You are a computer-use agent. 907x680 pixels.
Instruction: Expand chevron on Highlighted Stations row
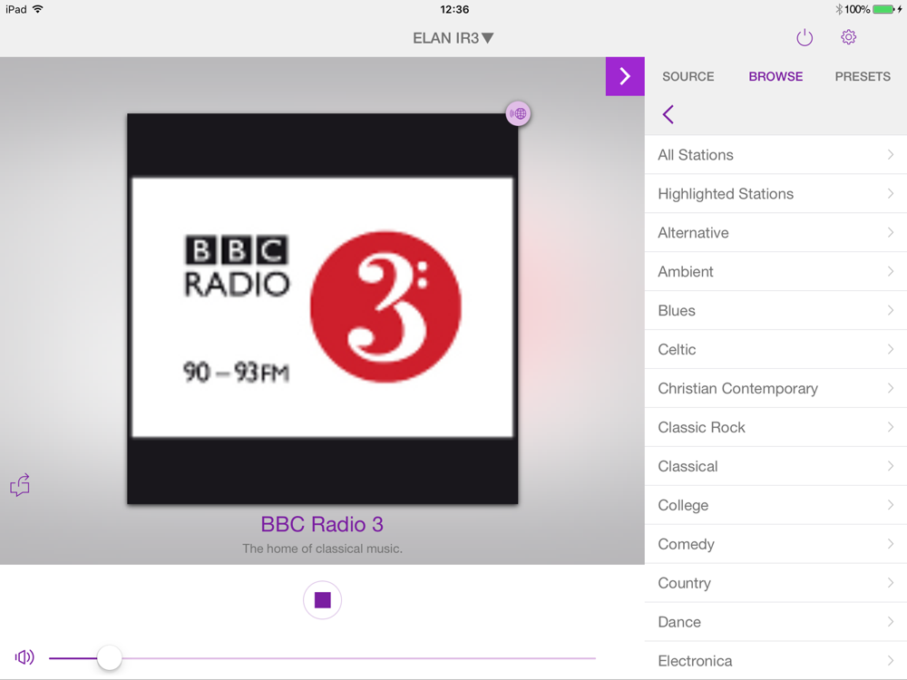click(x=891, y=194)
